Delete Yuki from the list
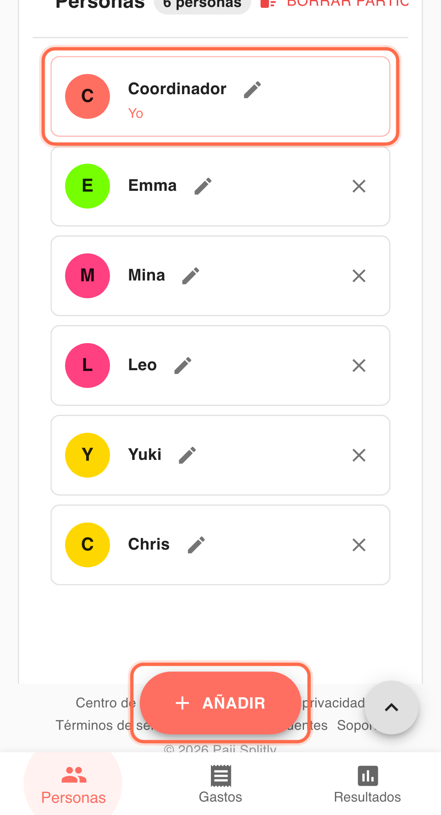The height and width of the screenshot is (815, 441). click(359, 455)
